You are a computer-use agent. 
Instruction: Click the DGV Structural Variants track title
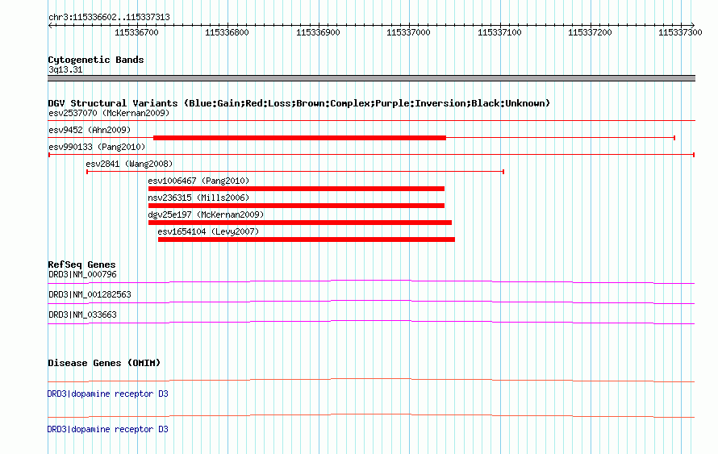point(298,103)
